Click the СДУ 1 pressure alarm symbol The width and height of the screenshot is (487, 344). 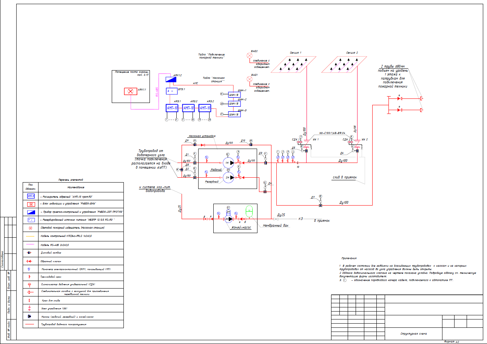300,142
